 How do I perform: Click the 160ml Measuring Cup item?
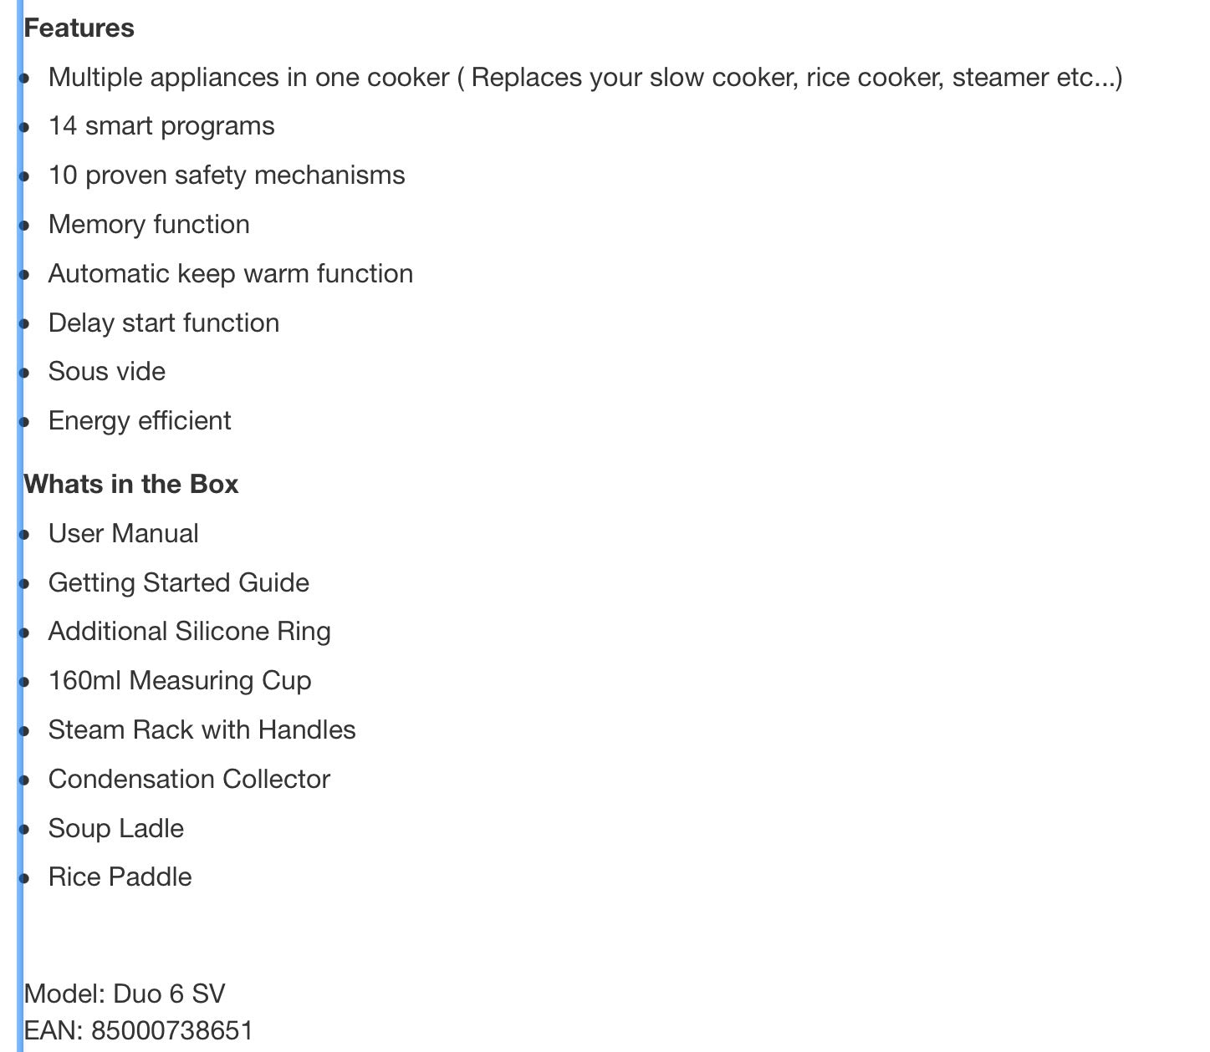(x=180, y=681)
